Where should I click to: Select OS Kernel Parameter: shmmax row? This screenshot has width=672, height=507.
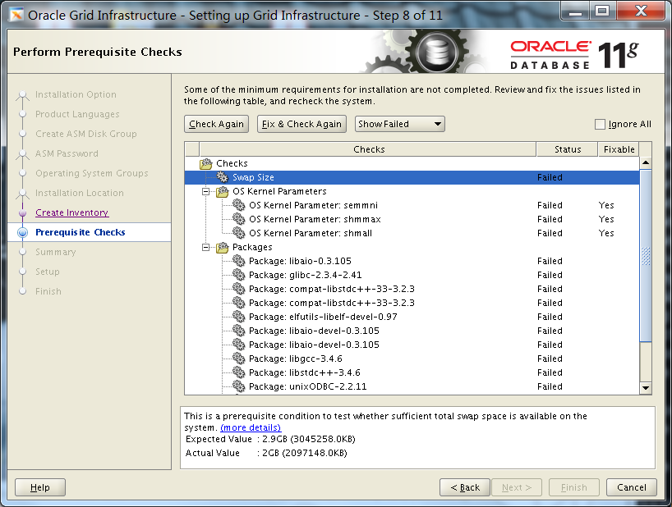pos(412,219)
